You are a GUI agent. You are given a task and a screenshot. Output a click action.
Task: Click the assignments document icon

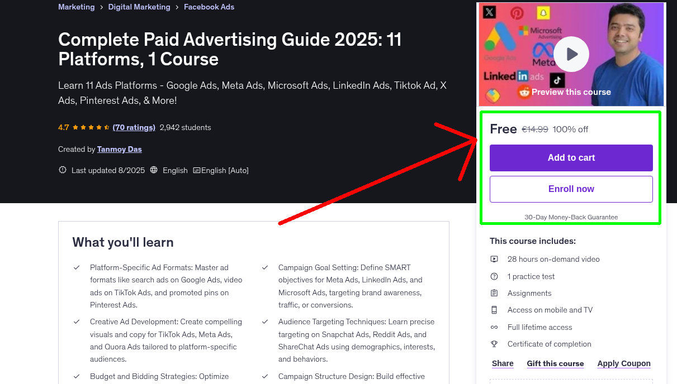coord(494,292)
